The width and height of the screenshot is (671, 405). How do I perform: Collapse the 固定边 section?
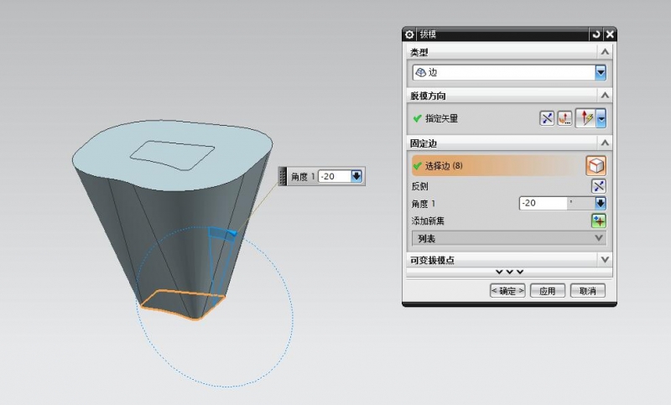pyautogui.click(x=604, y=144)
